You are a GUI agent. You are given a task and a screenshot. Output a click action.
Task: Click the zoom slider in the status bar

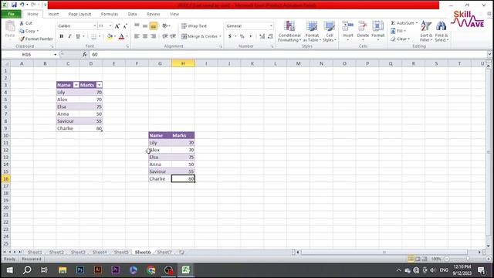point(468,259)
